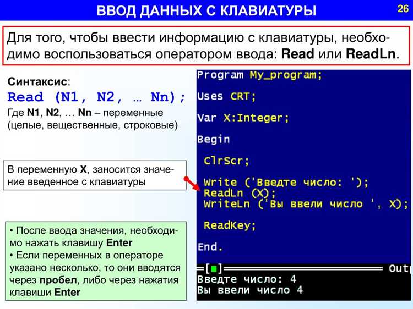Click the slide title 'ВВОД ДАННЫХ С КЛАВИАТУРЫ'
Image resolution: width=413 pixels, height=309 pixels.
click(206, 11)
